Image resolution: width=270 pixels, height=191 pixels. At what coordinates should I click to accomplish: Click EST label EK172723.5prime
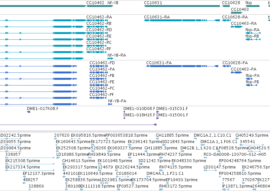click(x=108, y=142)
